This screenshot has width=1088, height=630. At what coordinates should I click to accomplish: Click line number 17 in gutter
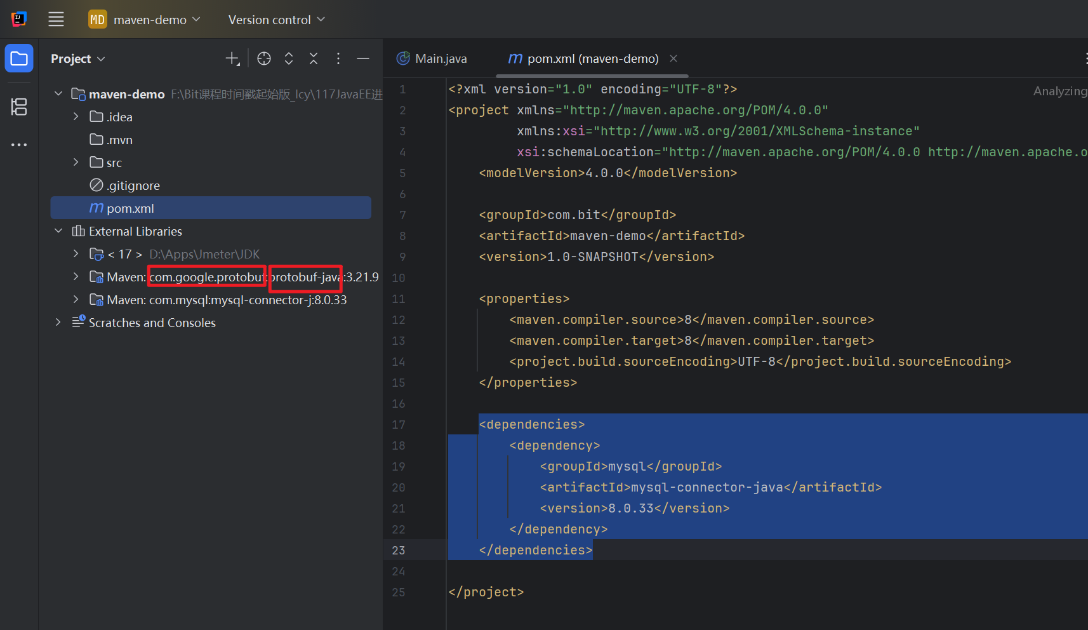(399, 424)
